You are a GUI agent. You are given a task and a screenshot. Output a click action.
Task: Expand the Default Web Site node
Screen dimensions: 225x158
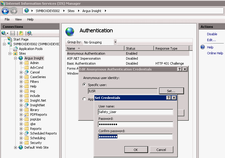(x=15, y=147)
